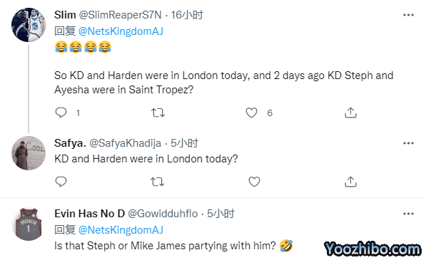Open Slim's profile avatar picture
Screen dimensions: 426x260
(x=29, y=25)
